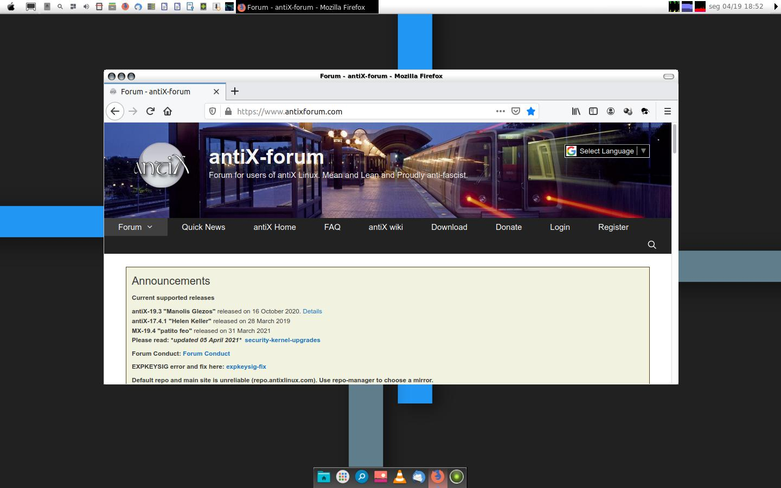This screenshot has width=781, height=488.
Task: Click the Forum - antiX-forum taskbar entry
Action: pyautogui.click(x=307, y=7)
